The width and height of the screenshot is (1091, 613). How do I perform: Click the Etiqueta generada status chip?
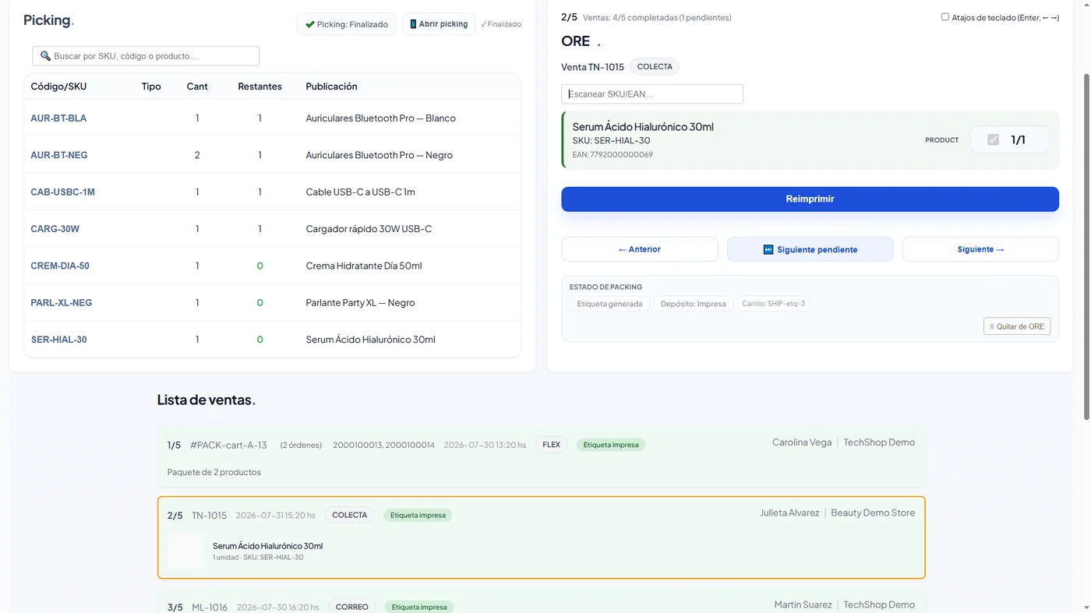(609, 304)
